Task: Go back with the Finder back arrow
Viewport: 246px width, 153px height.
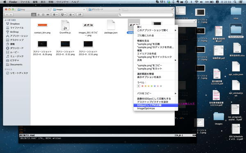Action: (7, 15)
